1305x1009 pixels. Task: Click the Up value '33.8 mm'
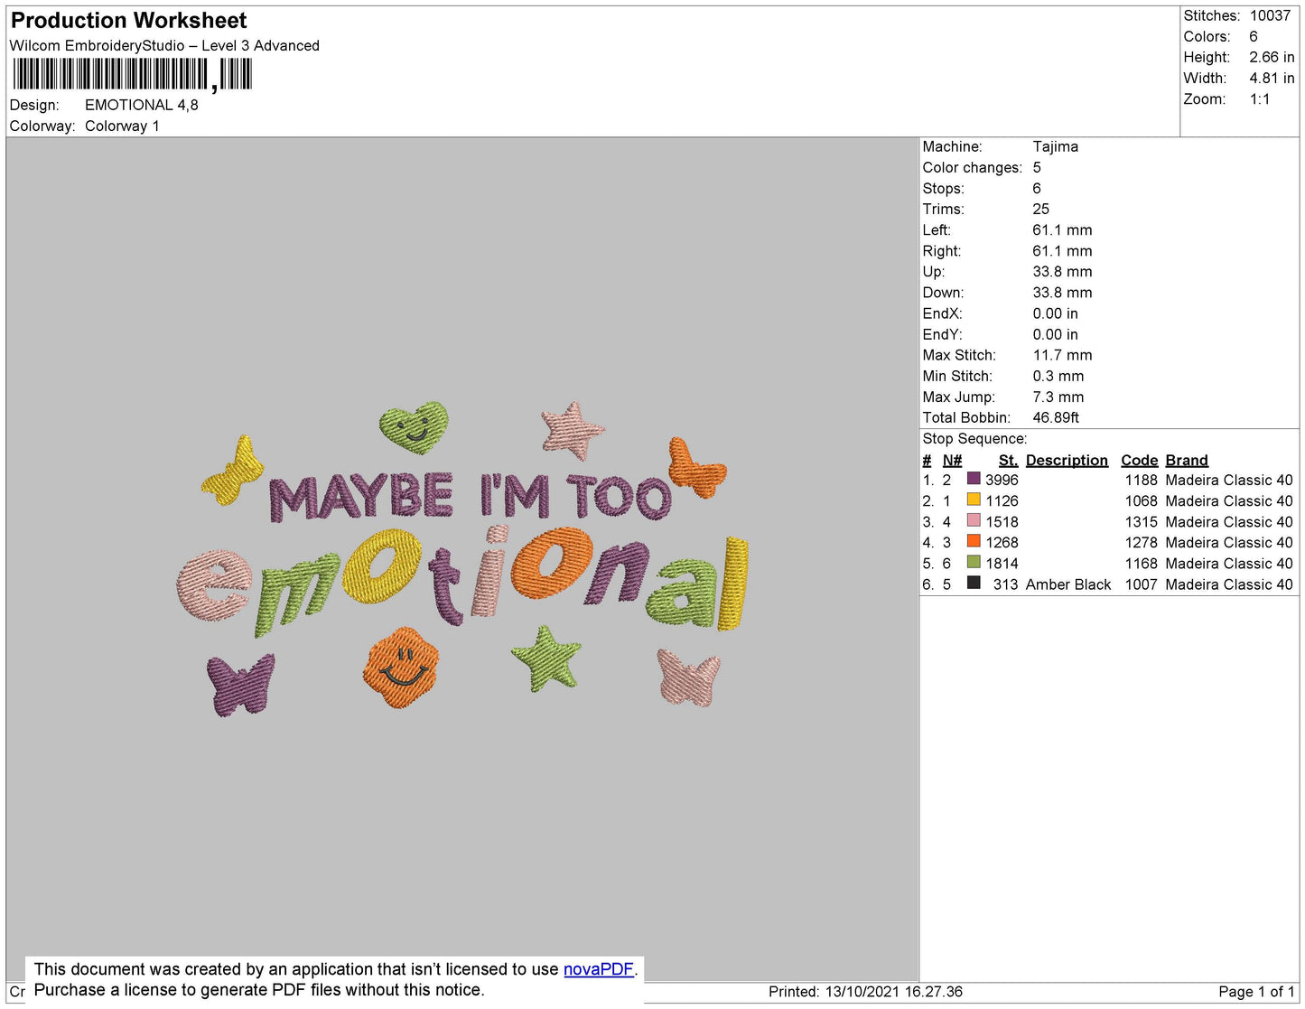pos(1063,271)
